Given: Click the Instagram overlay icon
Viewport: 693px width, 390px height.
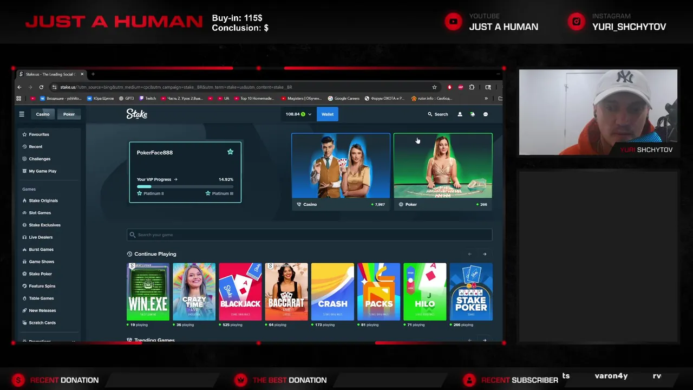Looking at the screenshot, I should pyautogui.click(x=576, y=22).
